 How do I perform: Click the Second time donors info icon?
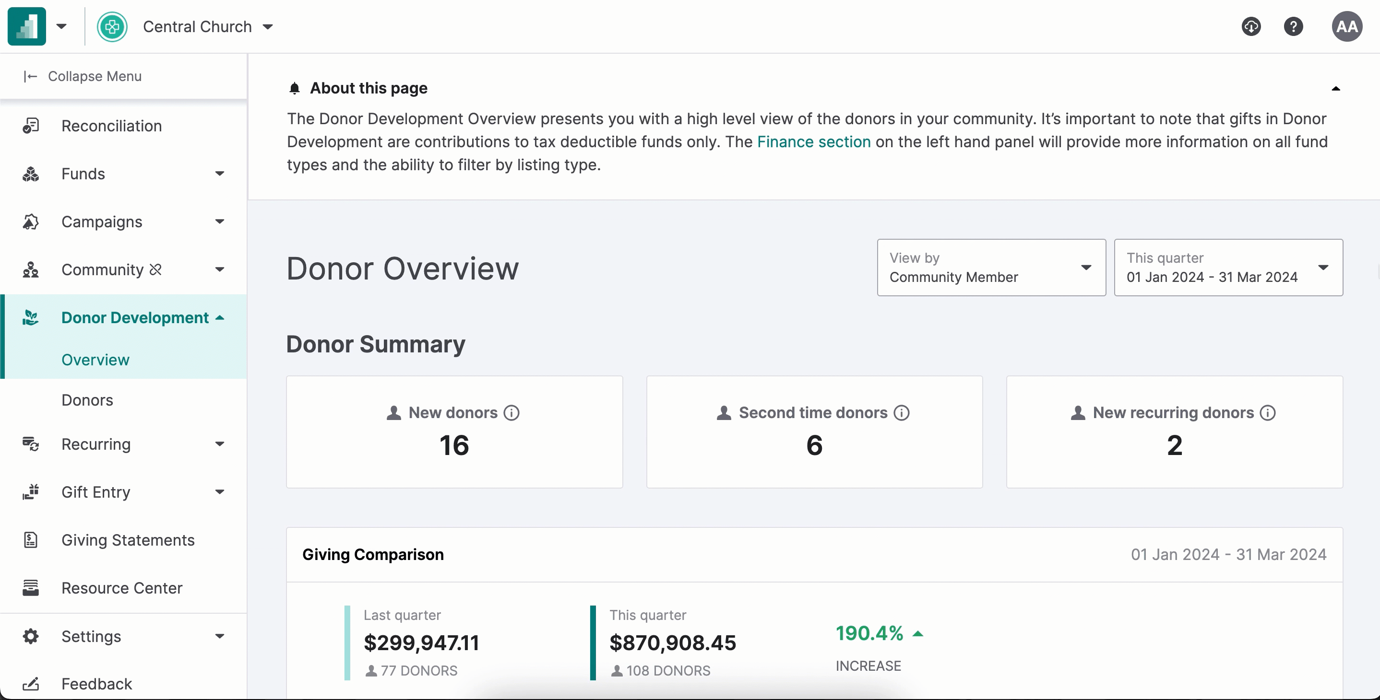tap(902, 413)
